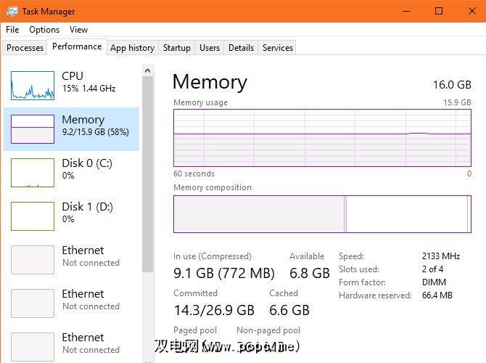
Task: Click the Disk 0 (C:) graph thumbnail
Action: tap(33, 173)
